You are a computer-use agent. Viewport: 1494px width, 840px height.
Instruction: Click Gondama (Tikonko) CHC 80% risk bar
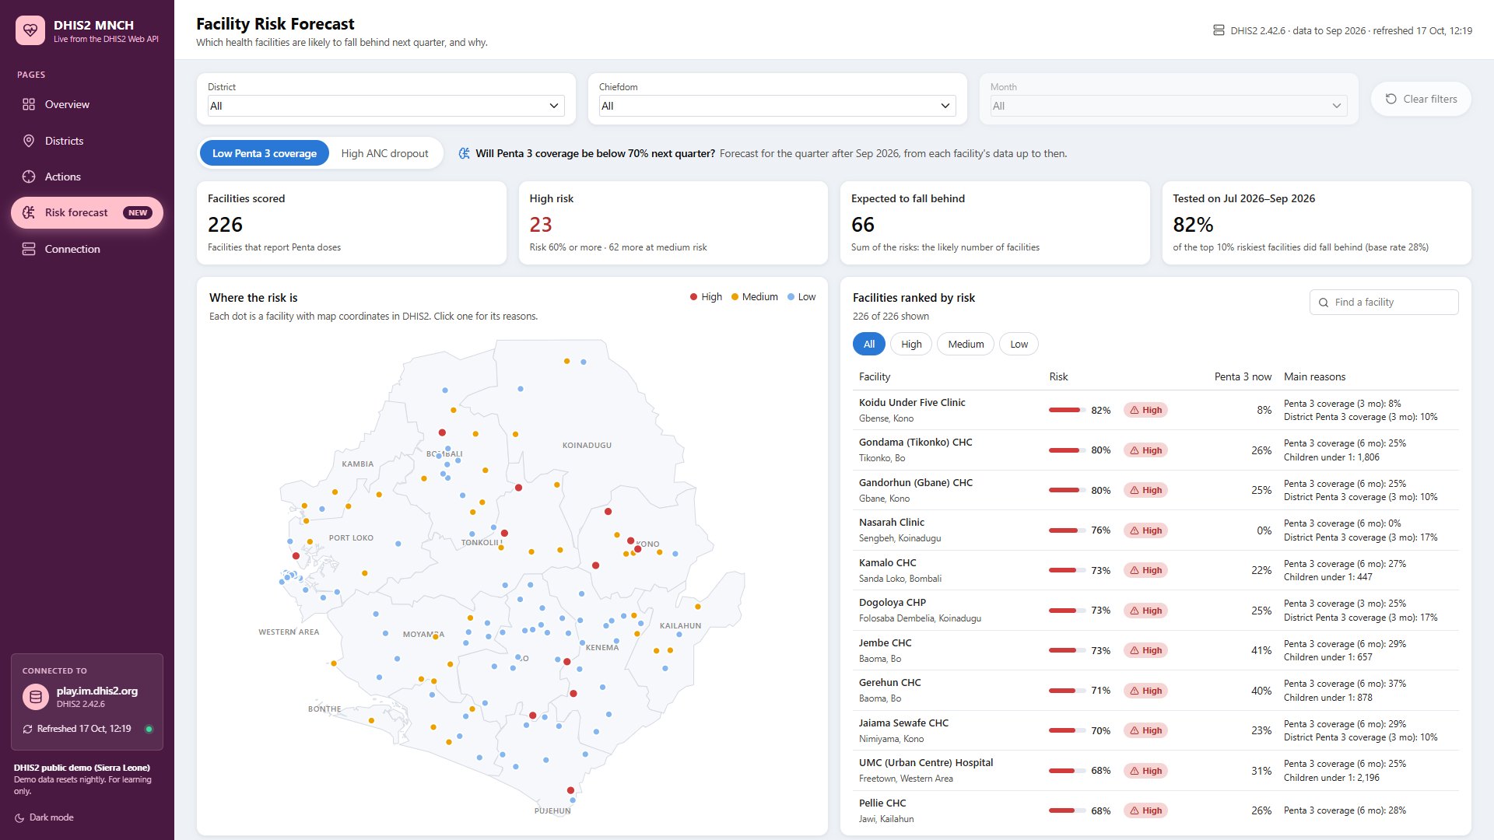[1067, 450]
